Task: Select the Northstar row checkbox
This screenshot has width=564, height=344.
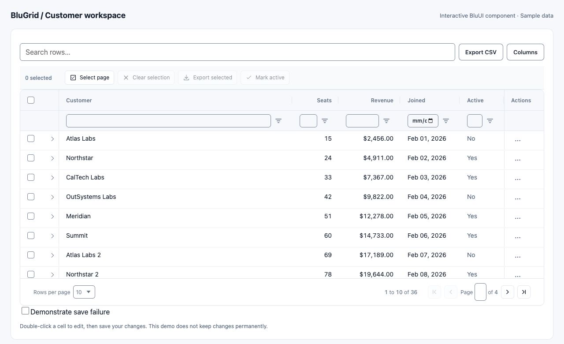Action: tap(31, 158)
